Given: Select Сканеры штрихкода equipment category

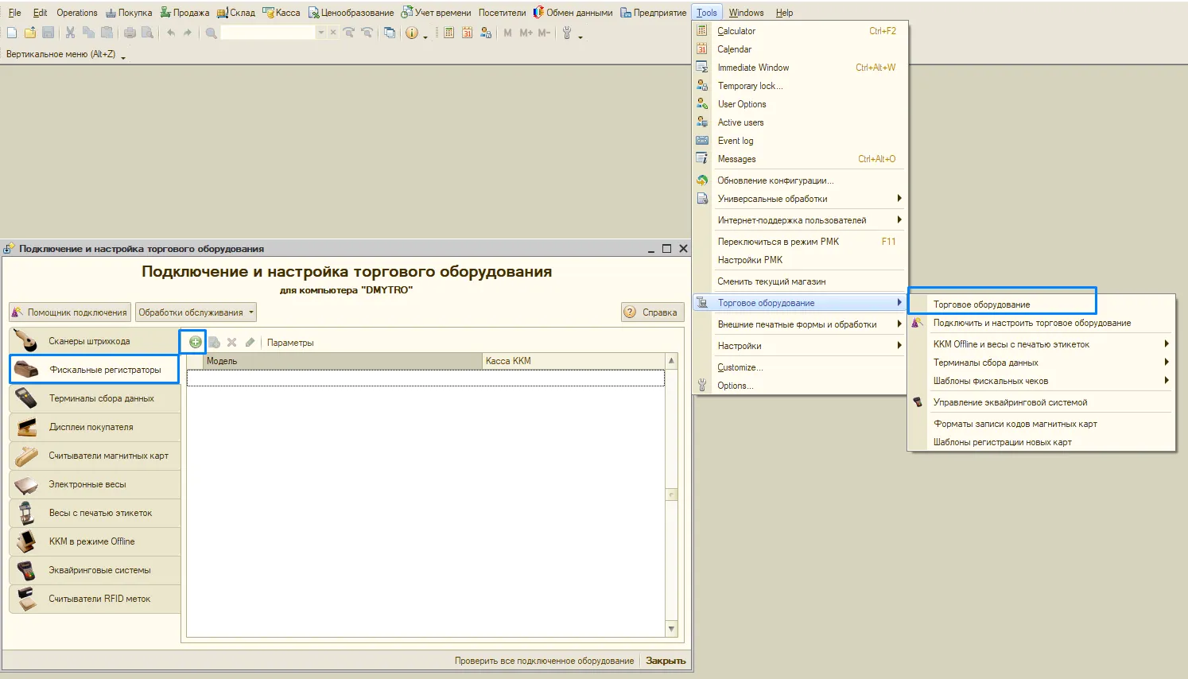Looking at the screenshot, I should [x=95, y=341].
